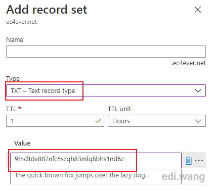214x191 pixels.
Task: Open more options ellipsis beside the value row
Action: [199, 161]
